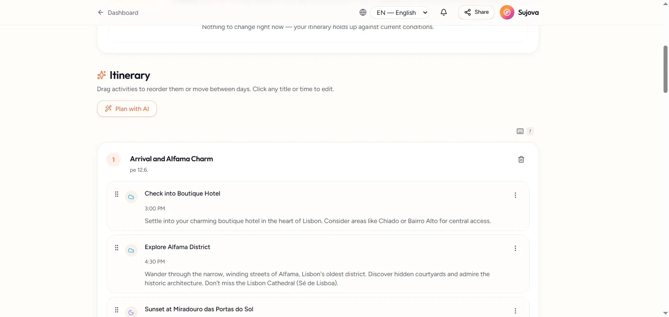
Task: Edit the Arrival and Alfama Charm title
Action: pos(171,159)
